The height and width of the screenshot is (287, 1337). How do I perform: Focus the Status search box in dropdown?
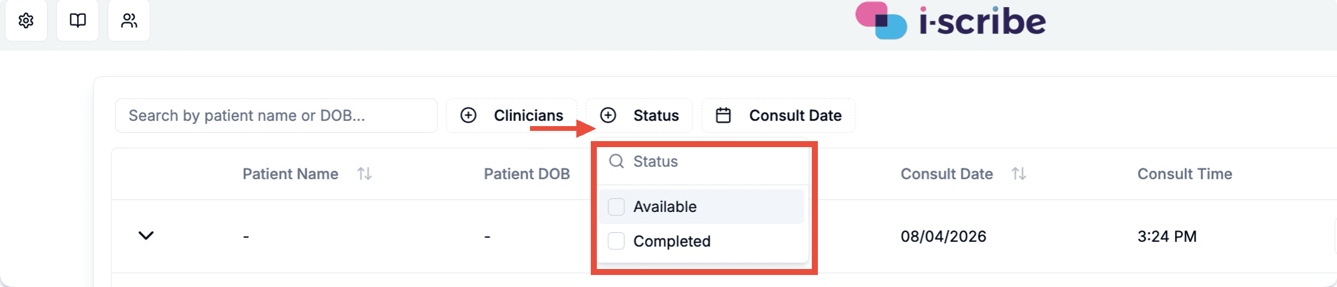point(702,161)
